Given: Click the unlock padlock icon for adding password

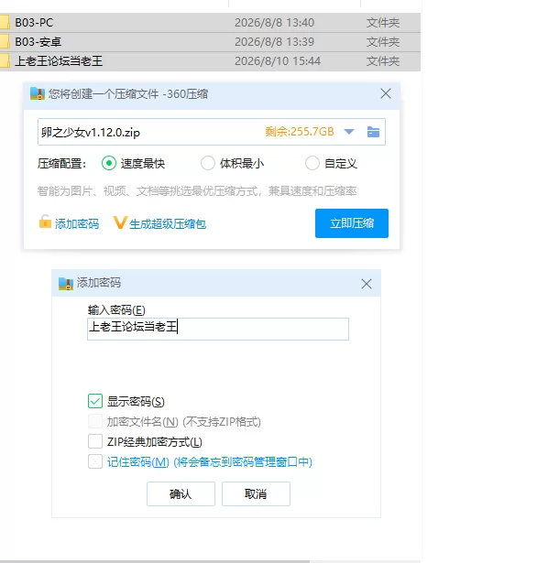Looking at the screenshot, I should (45, 222).
